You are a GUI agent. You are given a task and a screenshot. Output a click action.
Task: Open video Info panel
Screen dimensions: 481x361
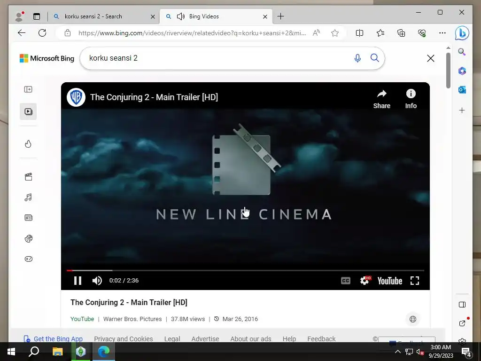pyautogui.click(x=411, y=99)
